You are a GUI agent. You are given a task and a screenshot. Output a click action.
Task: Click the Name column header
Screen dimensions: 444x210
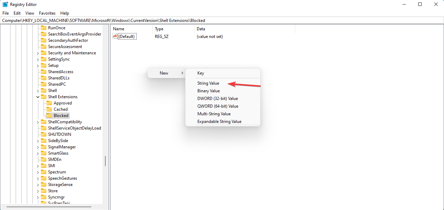(132, 29)
